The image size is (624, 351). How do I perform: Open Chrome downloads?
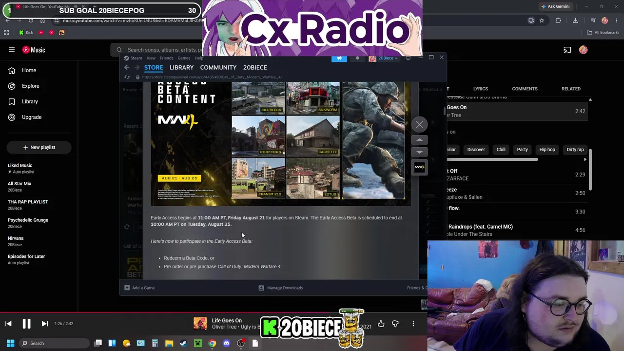[x=575, y=20]
